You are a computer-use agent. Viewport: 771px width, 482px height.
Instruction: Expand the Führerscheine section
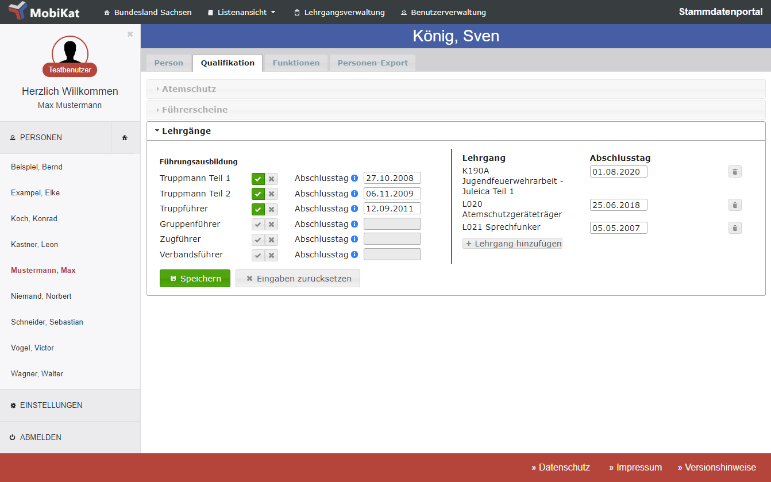tap(195, 110)
